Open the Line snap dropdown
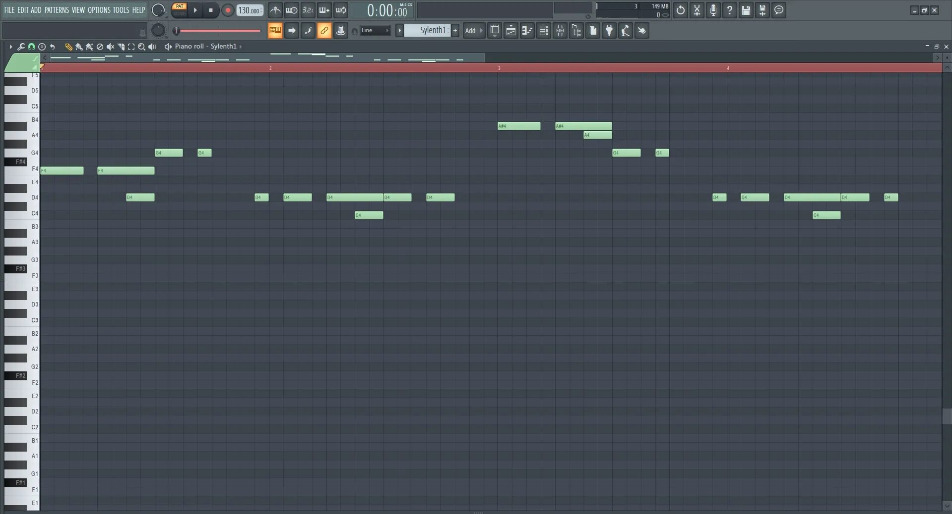952x514 pixels. [375, 30]
